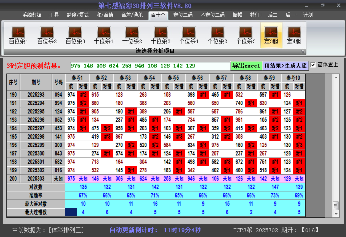Open the 十位杀2 analysis tool
This screenshot has height=237, width=346.
tap(132, 34)
